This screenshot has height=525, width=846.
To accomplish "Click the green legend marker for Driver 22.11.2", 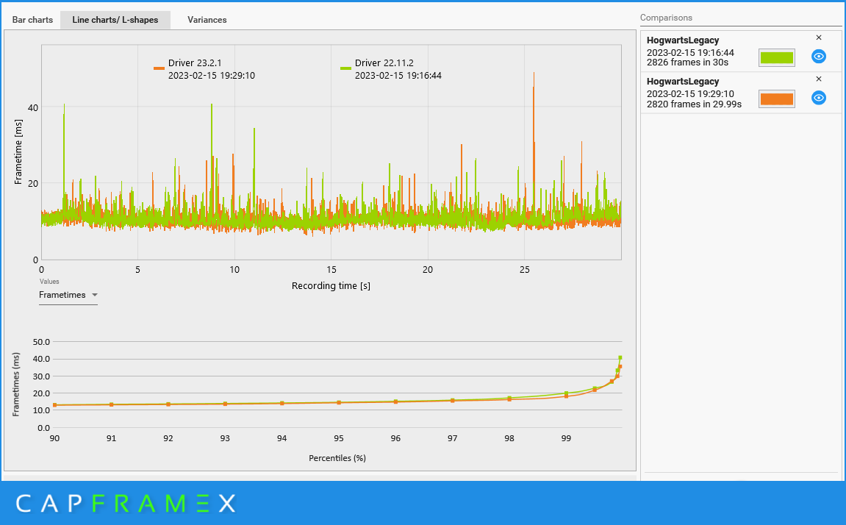I will tap(345, 68).
